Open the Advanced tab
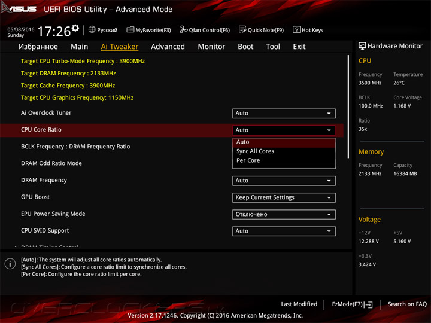431x323 pixels. 168,47
